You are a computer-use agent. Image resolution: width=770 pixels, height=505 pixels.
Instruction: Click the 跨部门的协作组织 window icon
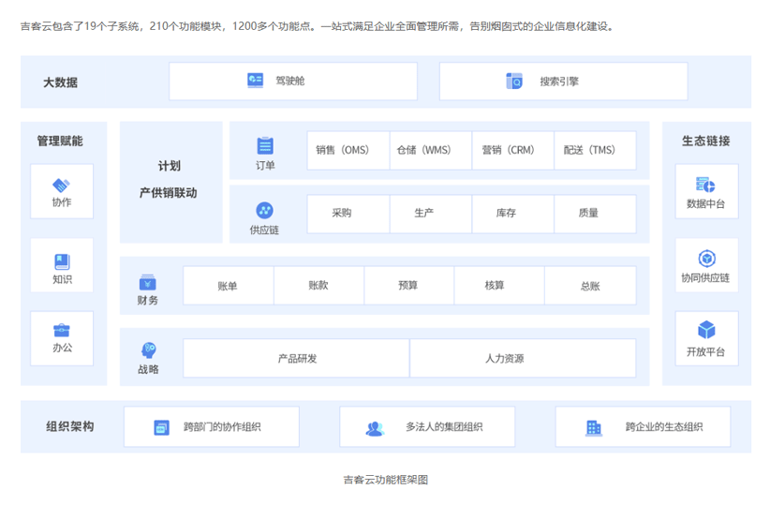(161, 427)
